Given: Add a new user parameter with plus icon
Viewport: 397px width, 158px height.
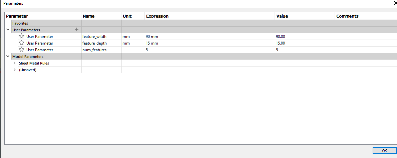Looking at the screenshot, I should pos(77,30).
